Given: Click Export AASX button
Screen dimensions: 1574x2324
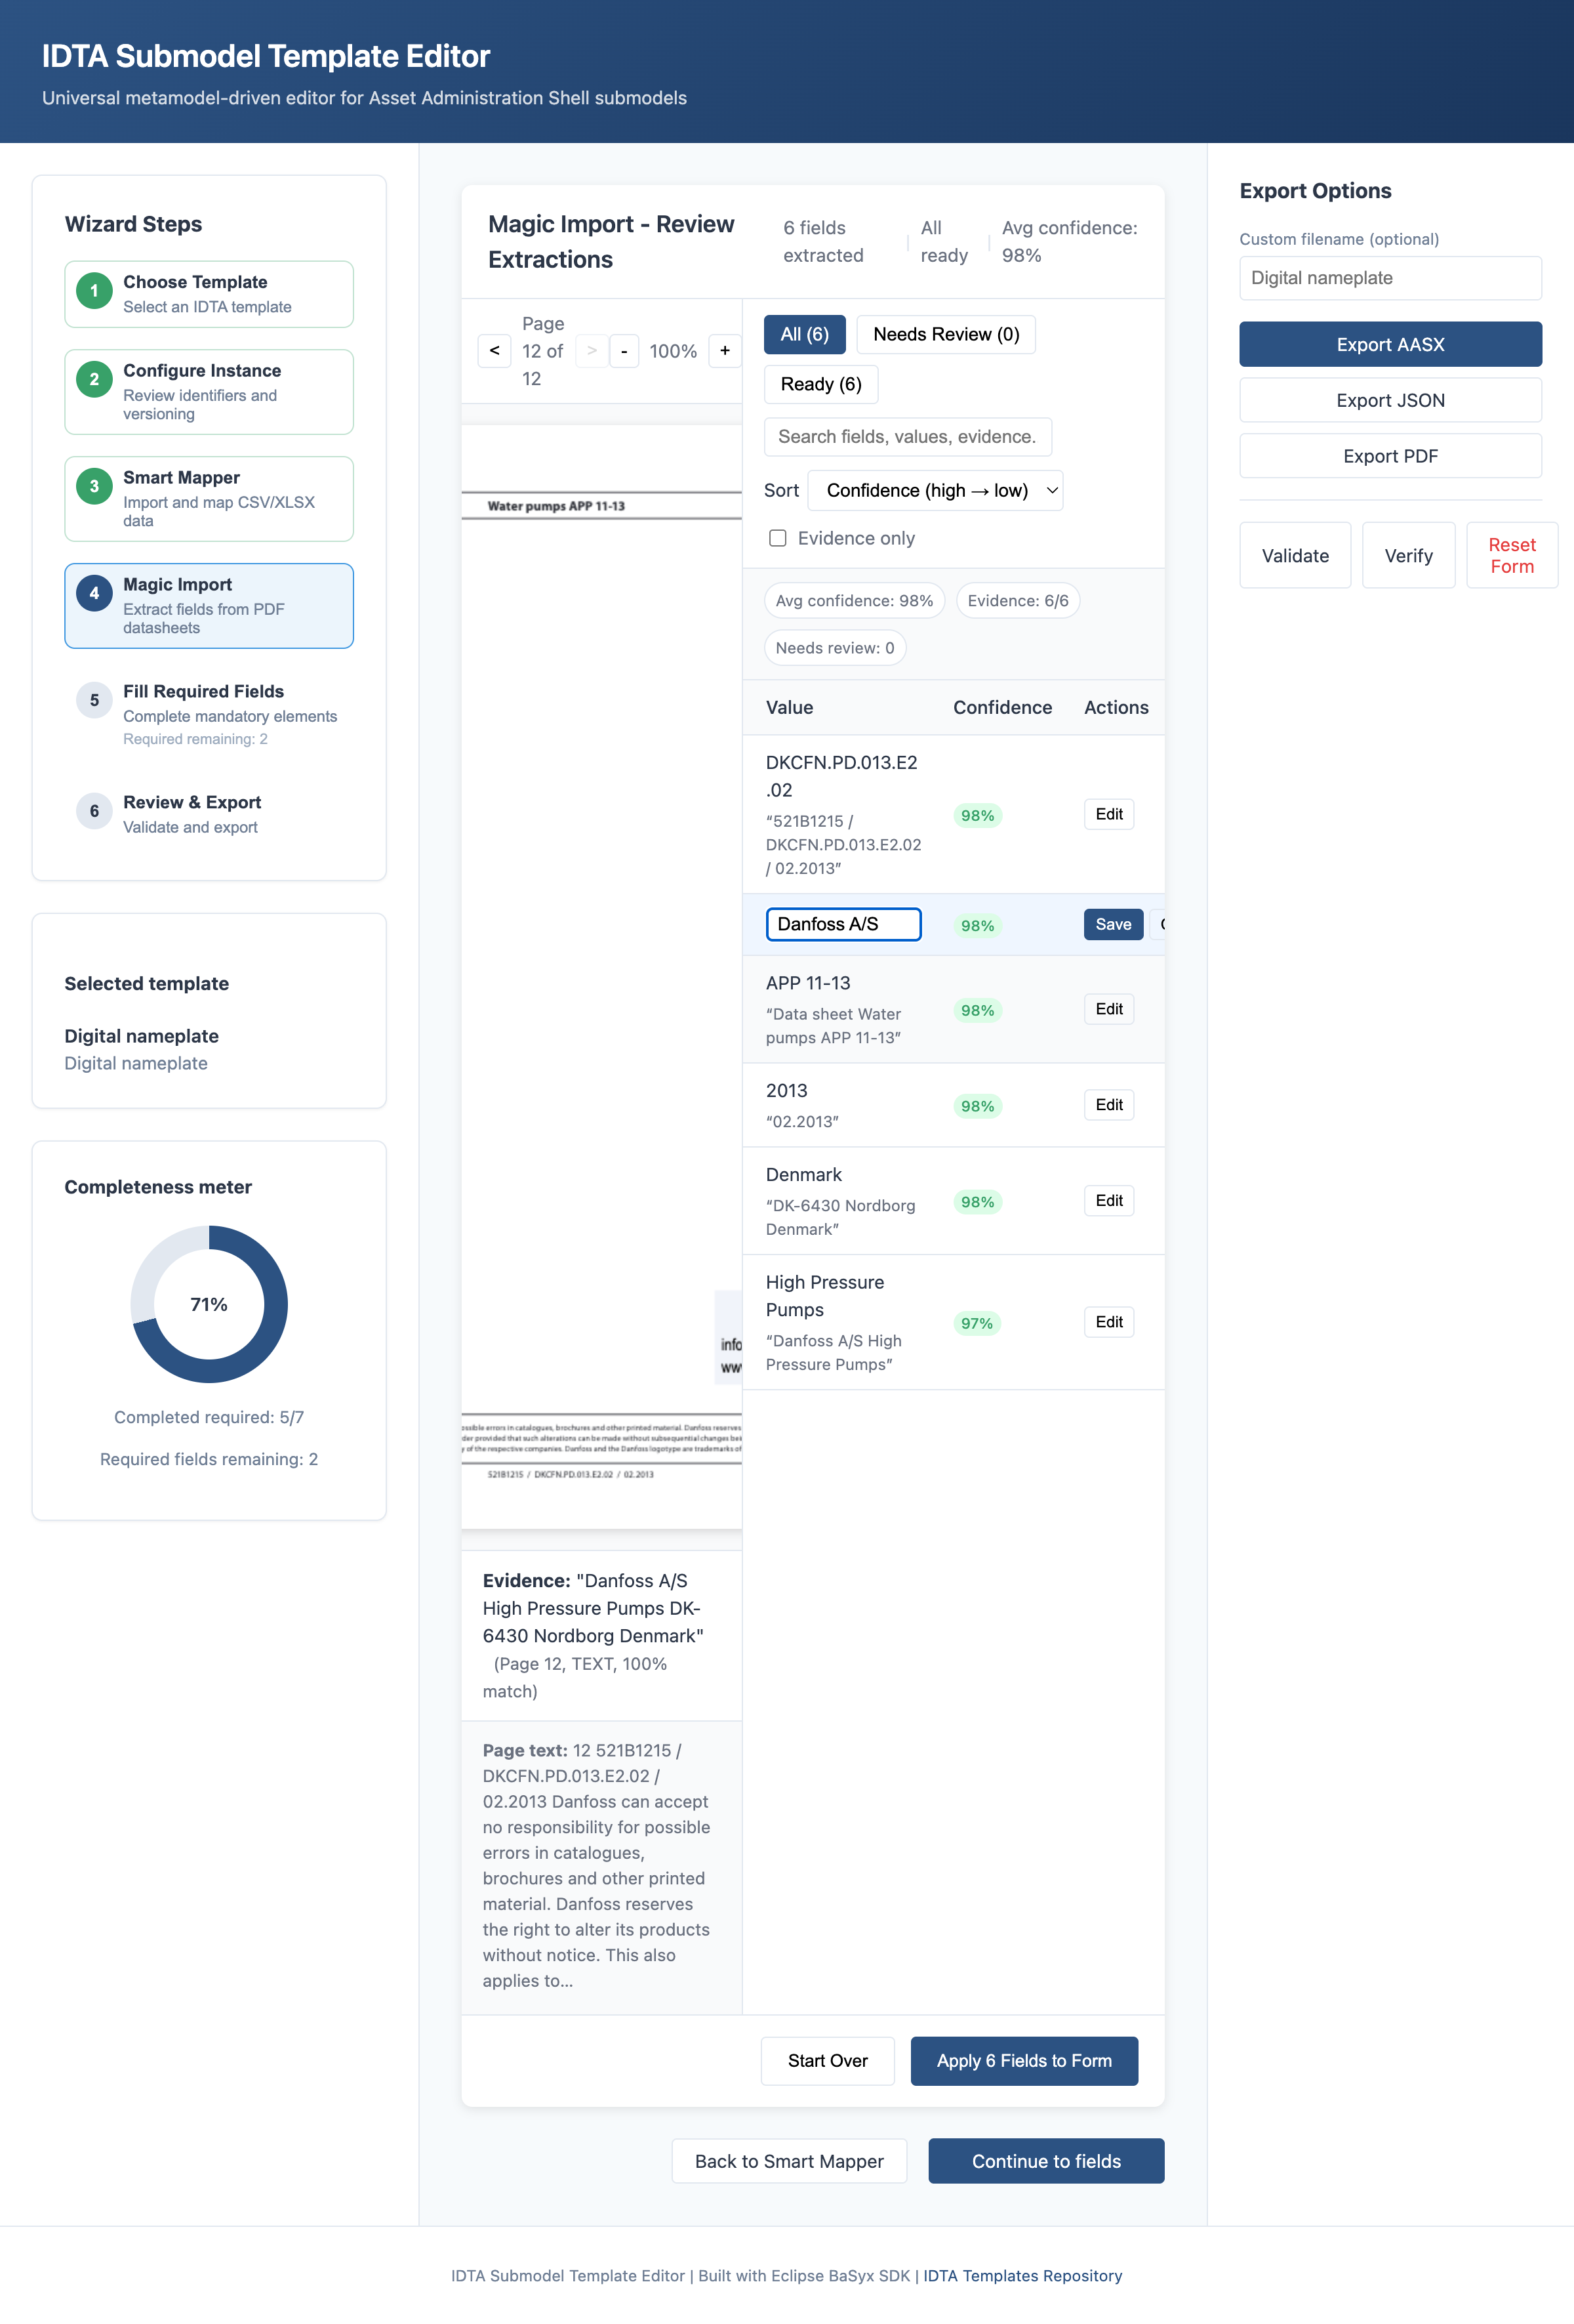Looking at the screenshot, I should pos(1389,344).
